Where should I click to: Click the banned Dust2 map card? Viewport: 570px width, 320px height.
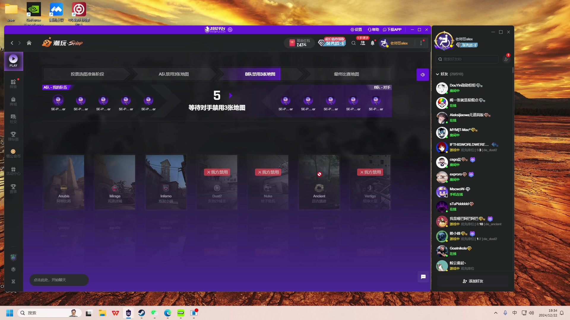coord(217,182)
